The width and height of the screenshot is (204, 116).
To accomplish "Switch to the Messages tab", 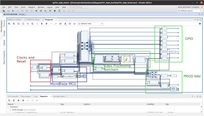I will (x=26, y=97).
